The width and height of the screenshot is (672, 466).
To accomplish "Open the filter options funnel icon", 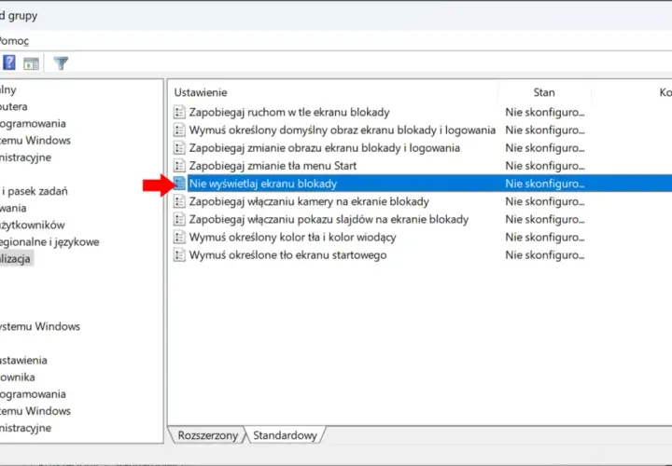I will 61,63.
